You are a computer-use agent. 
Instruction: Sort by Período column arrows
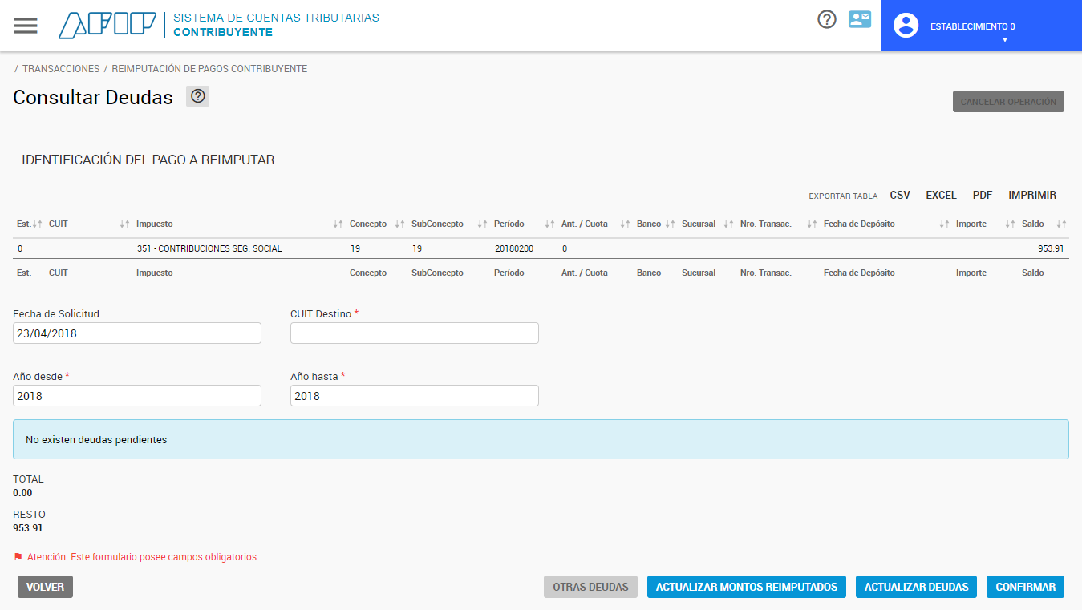click(x=549, y=224)
